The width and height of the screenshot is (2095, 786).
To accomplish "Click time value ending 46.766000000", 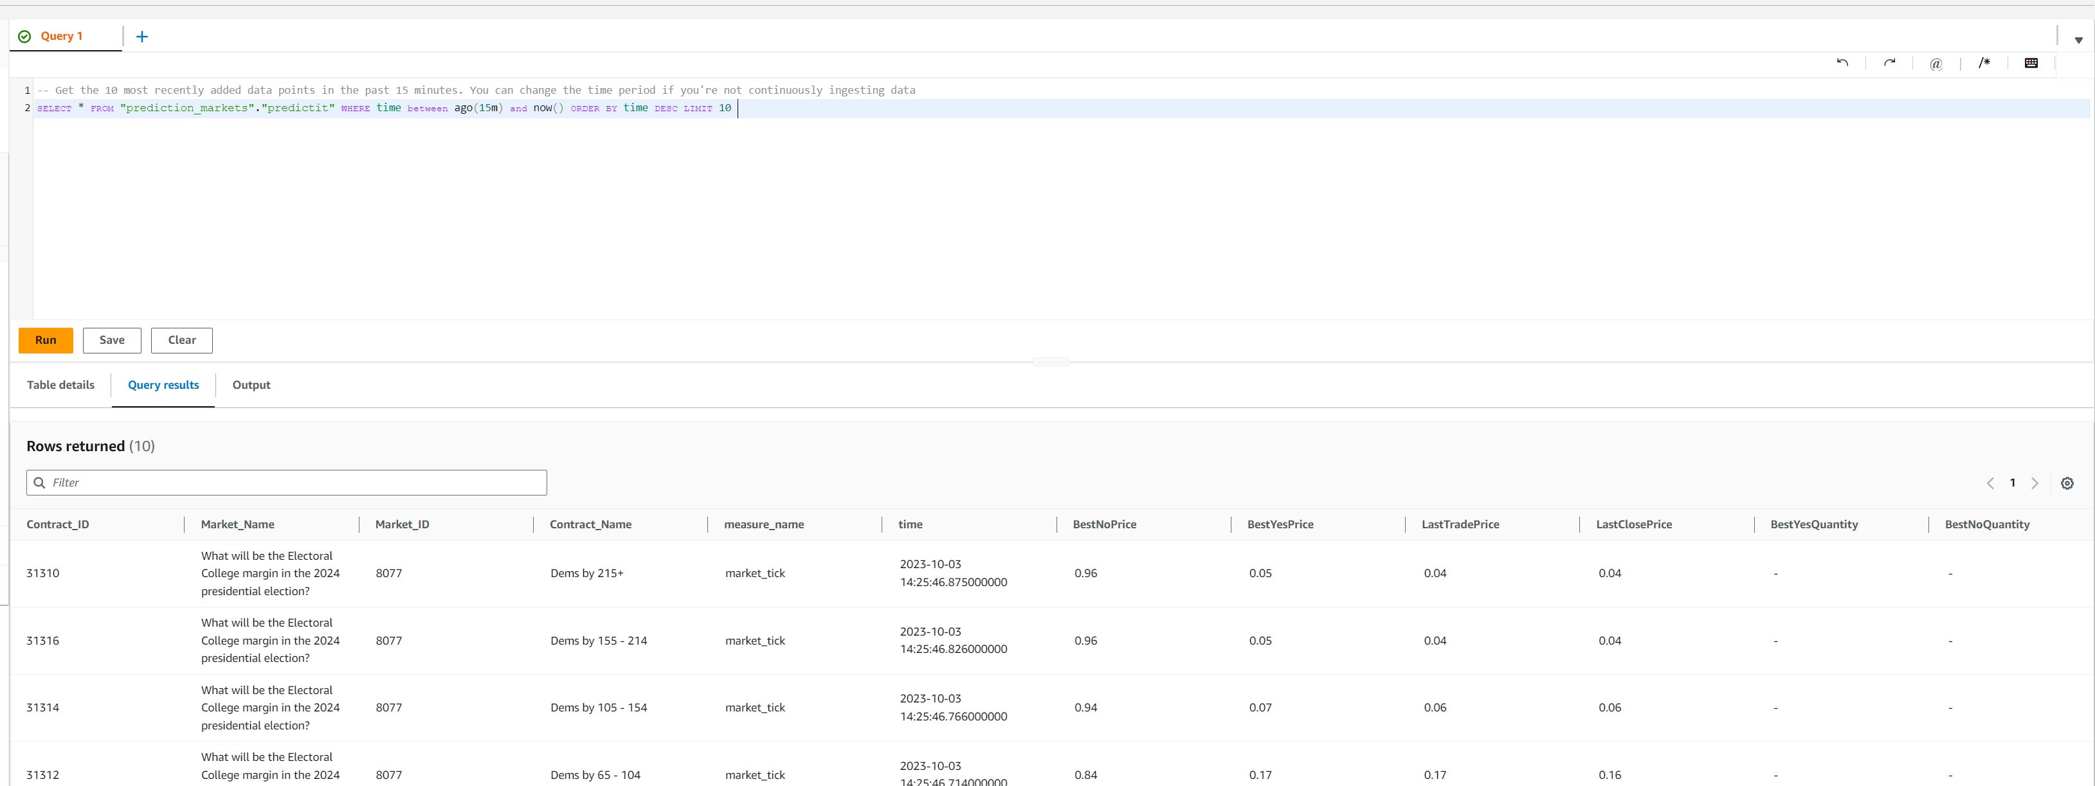I will click(953, 707).
